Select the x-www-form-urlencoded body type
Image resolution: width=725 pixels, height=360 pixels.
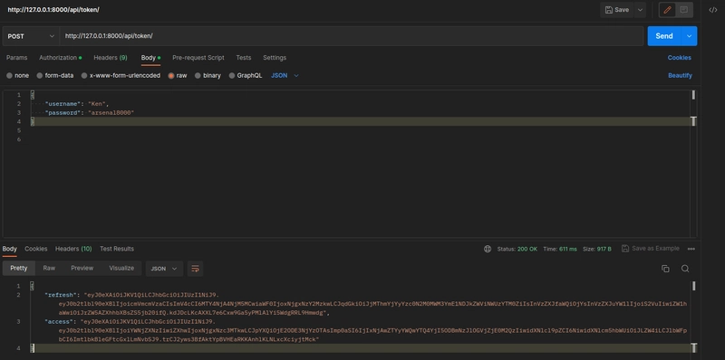(x=121, y=75)
